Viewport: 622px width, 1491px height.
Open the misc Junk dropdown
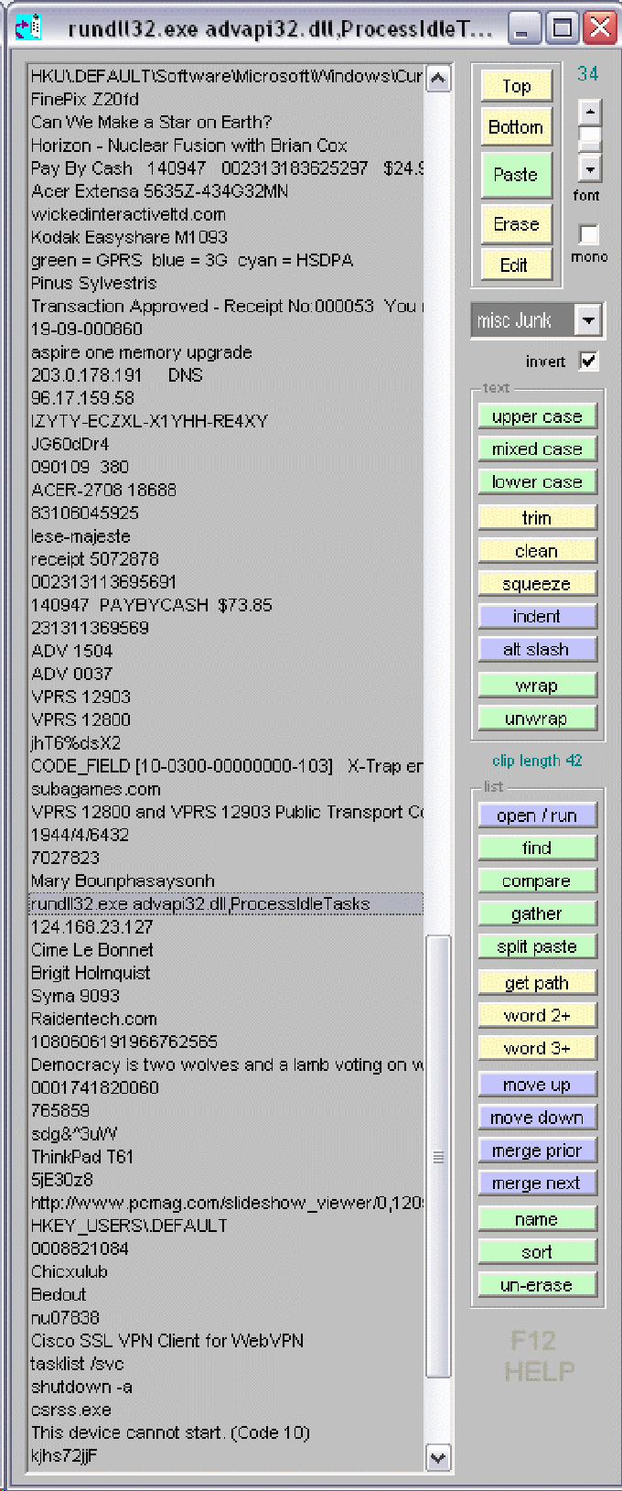tap(588, 320)
